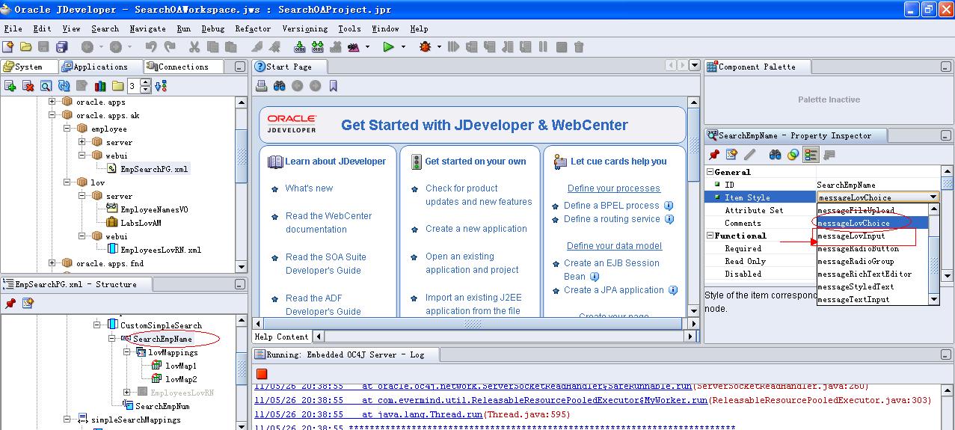The height and width of the screenshot is (430, 955).
Task: Switch to the System tab
Action: (28, 67)
